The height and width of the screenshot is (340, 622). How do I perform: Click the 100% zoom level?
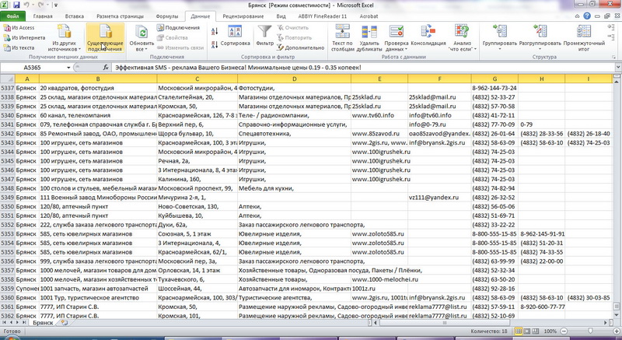tap(550, 331)
